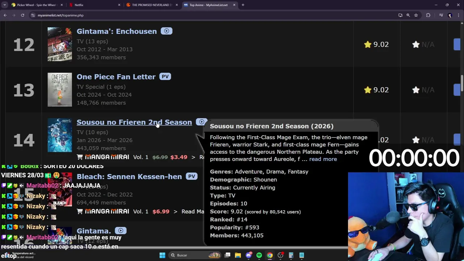This screenshot has height=261, width=464.
Task: Click '356,343 members' under Gintama': Enchousen
Action: click(x=101, y=57)
